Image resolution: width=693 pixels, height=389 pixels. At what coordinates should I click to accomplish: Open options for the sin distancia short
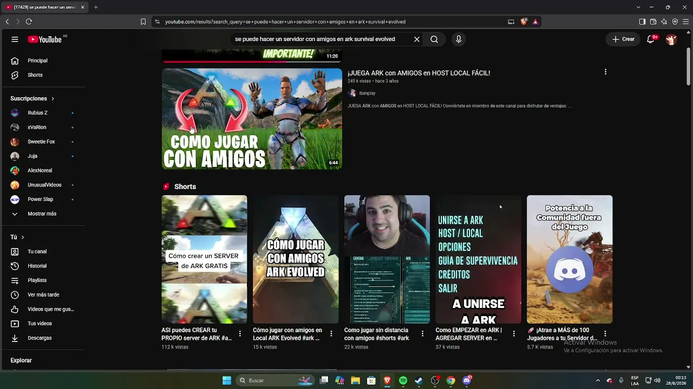coord(422,334)
